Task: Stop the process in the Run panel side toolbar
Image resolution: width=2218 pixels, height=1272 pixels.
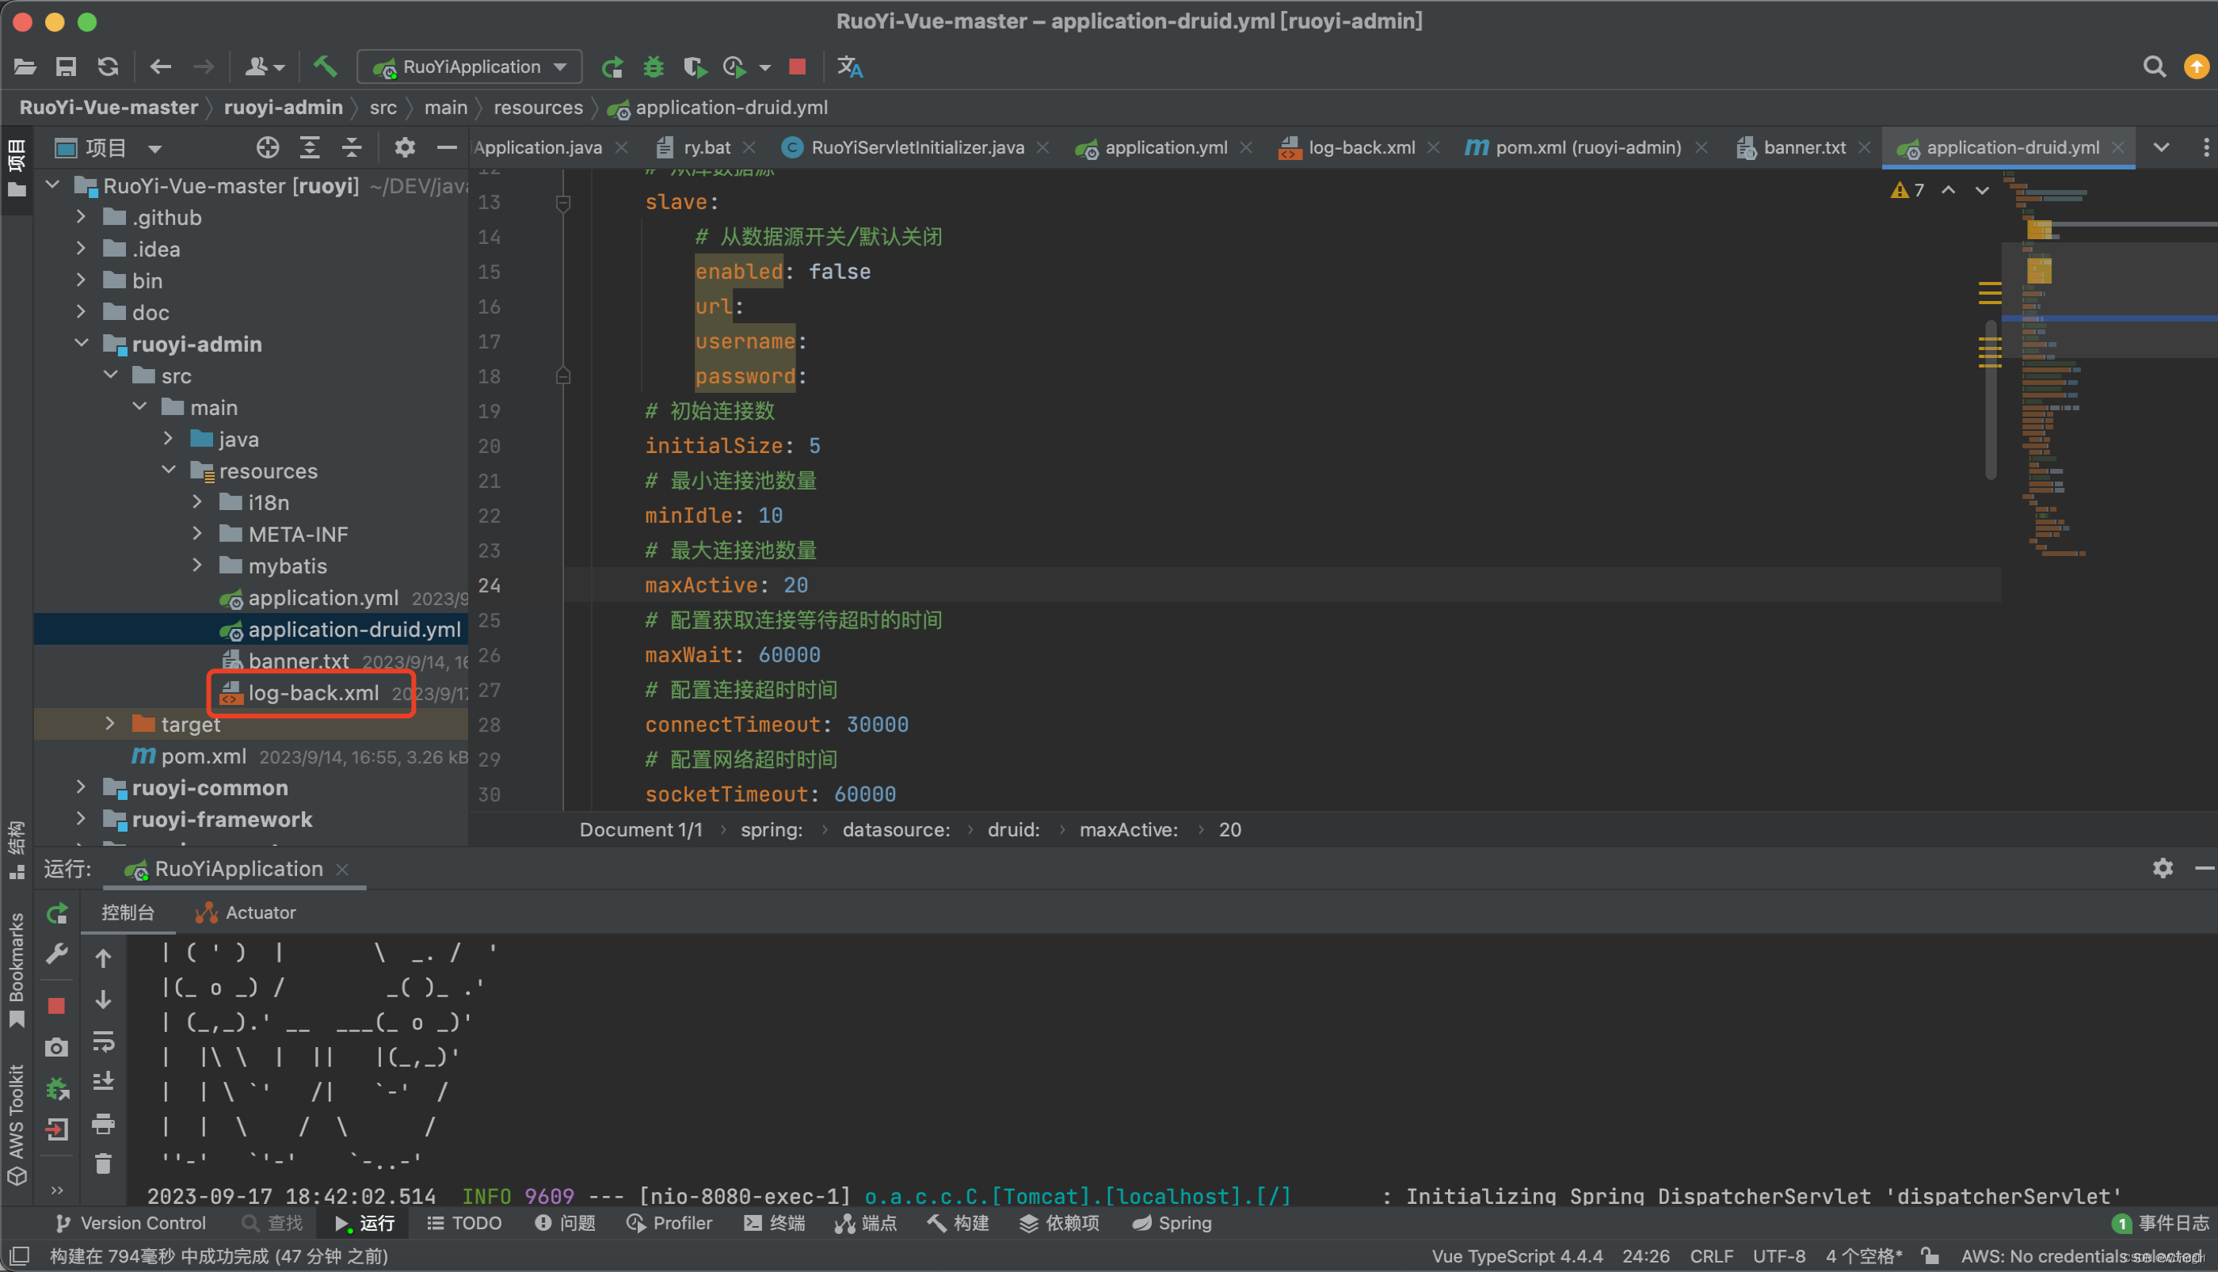Action: pyautogui.click(x=57, y=1006)
